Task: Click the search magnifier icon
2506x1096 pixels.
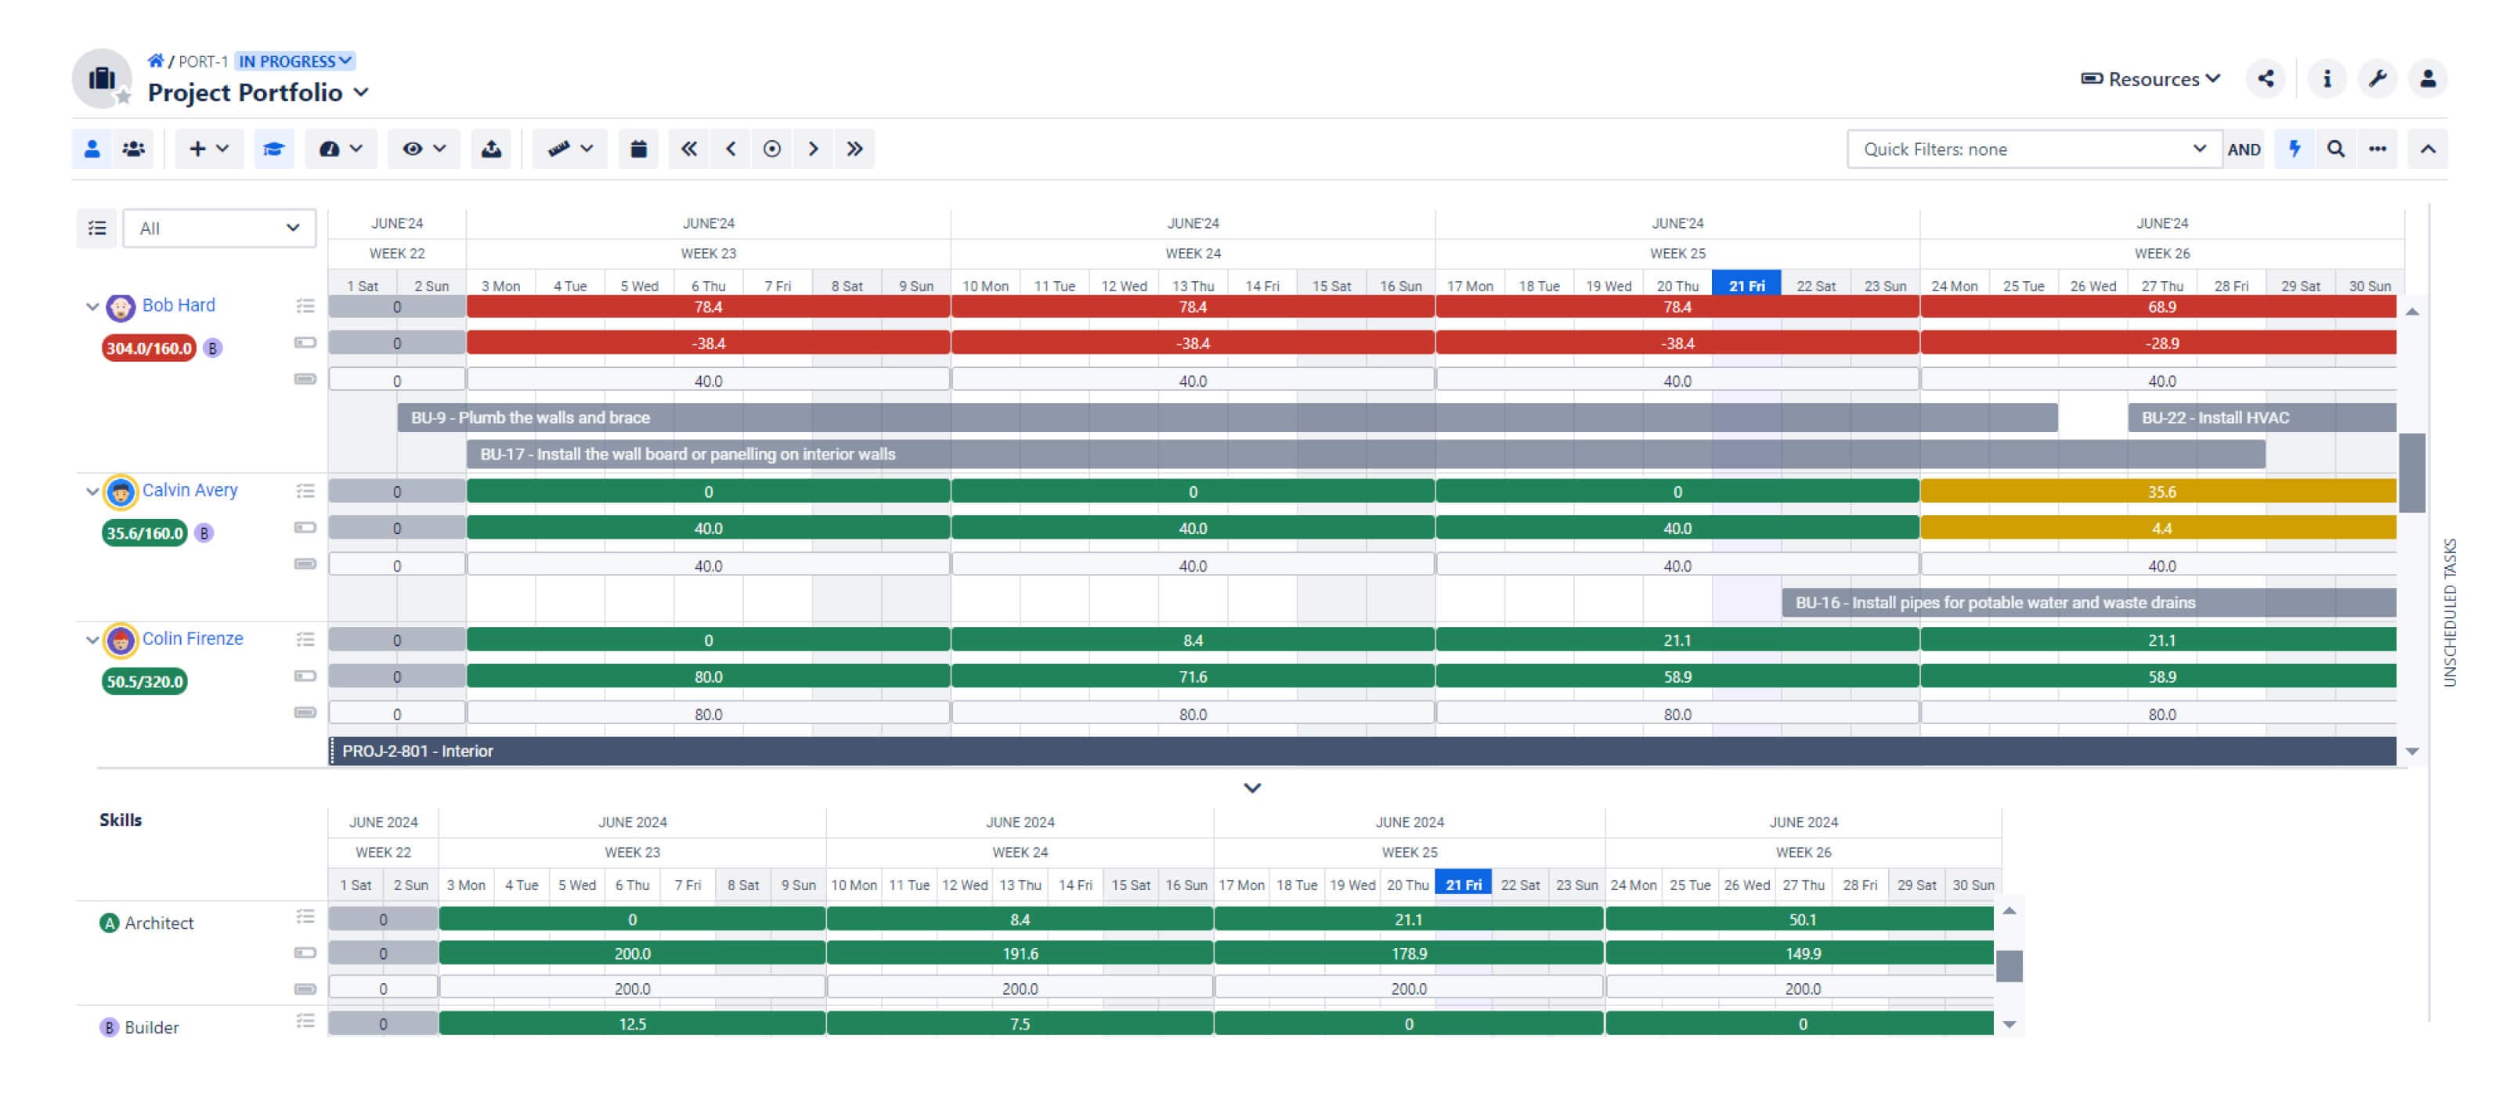Action: pyautogui.click(x=2336, y=149)
